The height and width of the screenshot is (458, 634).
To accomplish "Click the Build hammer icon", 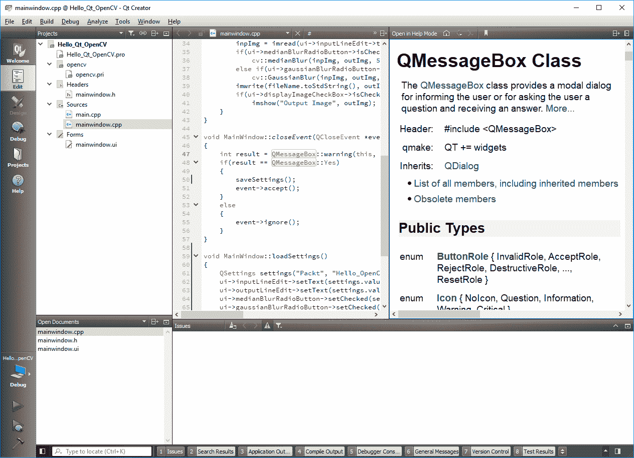I will 18,443.
